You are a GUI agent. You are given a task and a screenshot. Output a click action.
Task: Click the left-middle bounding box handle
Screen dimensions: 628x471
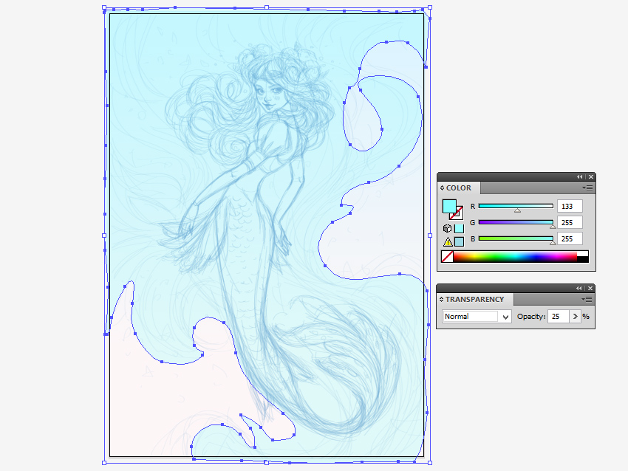104,235
